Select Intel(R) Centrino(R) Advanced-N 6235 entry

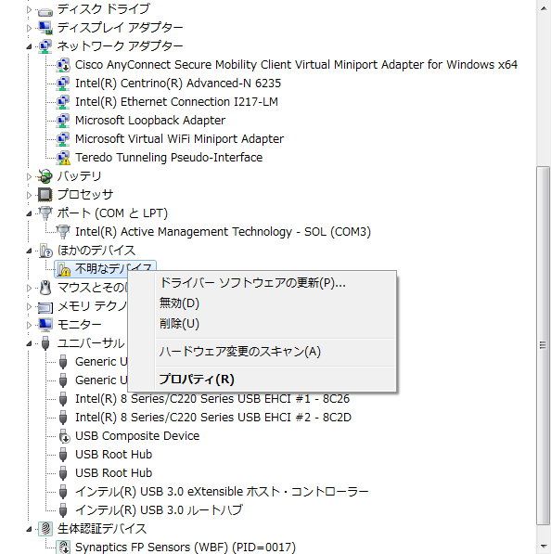click(x=178, y=84)
